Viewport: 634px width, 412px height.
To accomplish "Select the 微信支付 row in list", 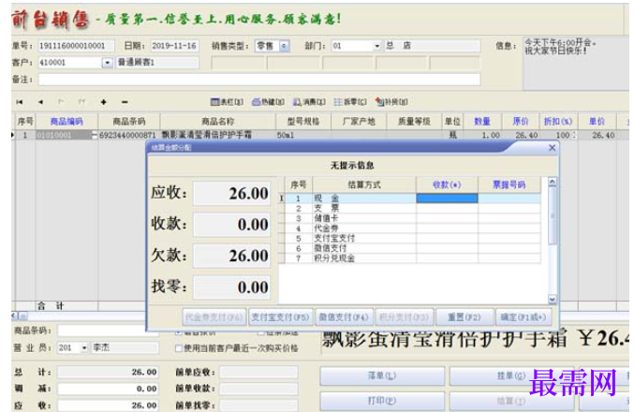I will click(412, 248).
